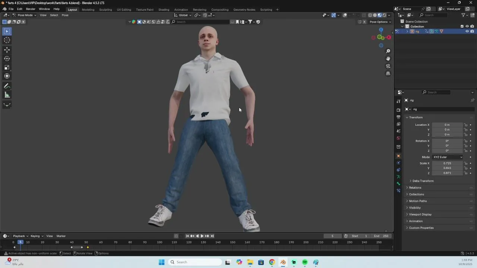This screenshot has height=268, width=477.
Task: Expand the Motion Paths panel
Action: 417,201
